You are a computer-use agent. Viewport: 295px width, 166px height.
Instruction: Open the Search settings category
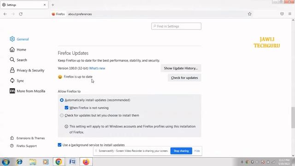tap(18, 60)
